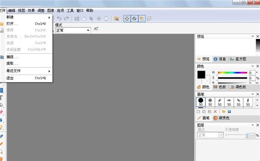Select the eyedropper tool in left toolbar
The width and height of the screenshot is (260, 161).
(1, 136)
